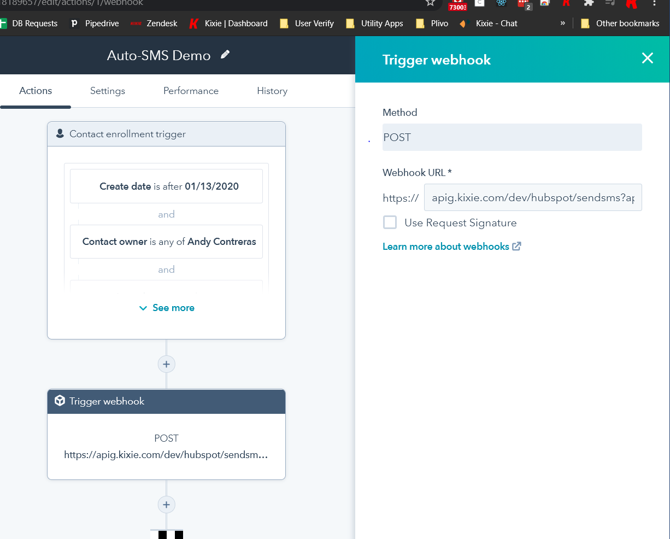Show more bookmarks with double chevron

(562, 23)
